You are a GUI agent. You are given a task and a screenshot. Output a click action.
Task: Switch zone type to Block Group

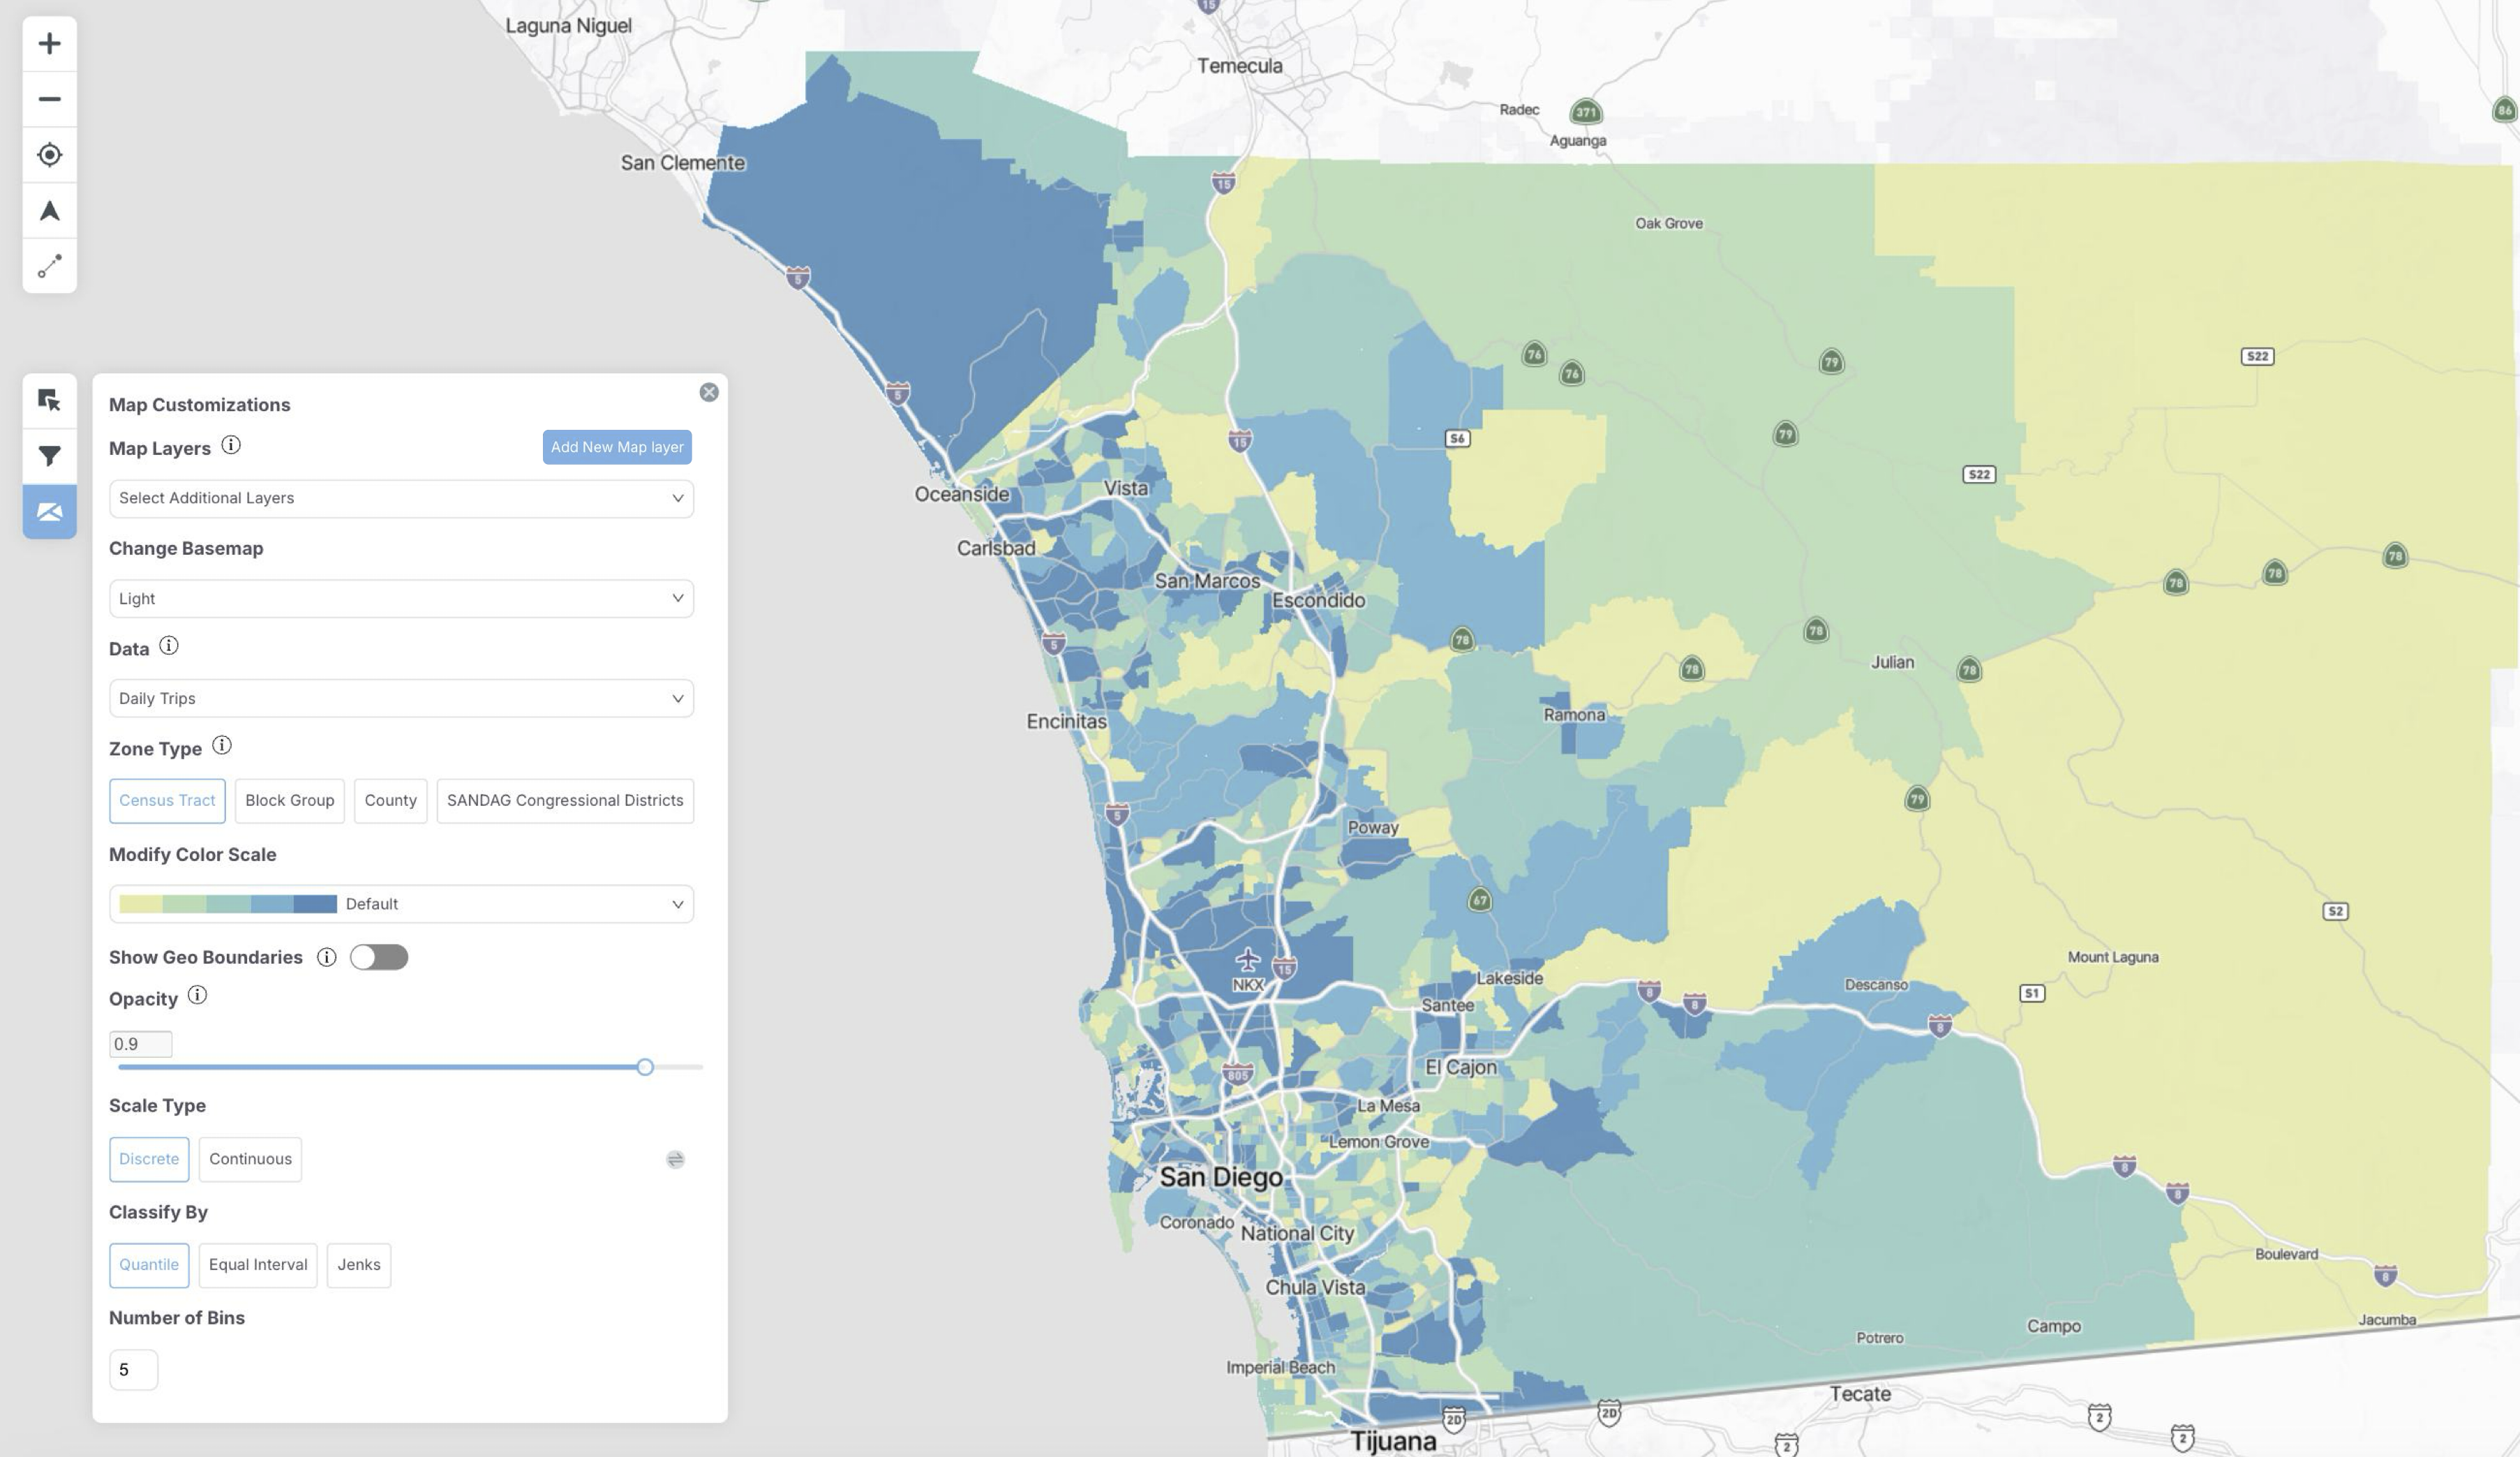289,801
